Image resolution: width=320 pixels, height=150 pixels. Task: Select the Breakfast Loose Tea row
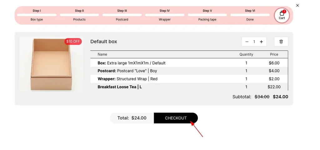click(189, 87)
